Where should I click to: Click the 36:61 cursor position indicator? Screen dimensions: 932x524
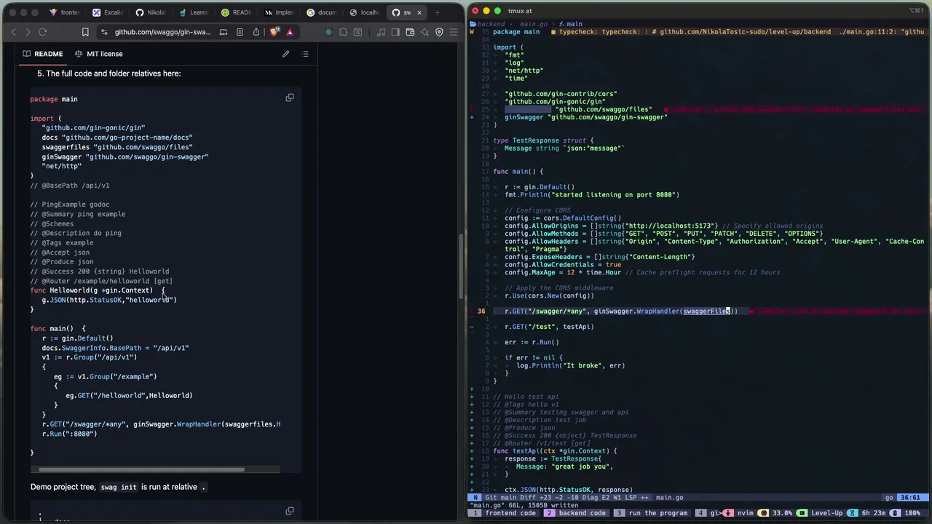click(912, 498)
